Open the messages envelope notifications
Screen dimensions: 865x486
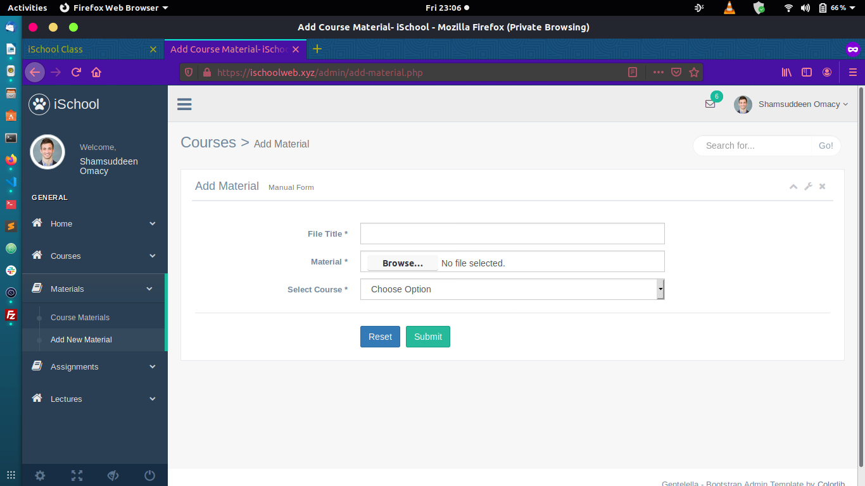pyautogui.click(x=710, y=104)
